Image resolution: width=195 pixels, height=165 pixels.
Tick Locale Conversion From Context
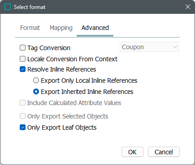coord(22,59)
